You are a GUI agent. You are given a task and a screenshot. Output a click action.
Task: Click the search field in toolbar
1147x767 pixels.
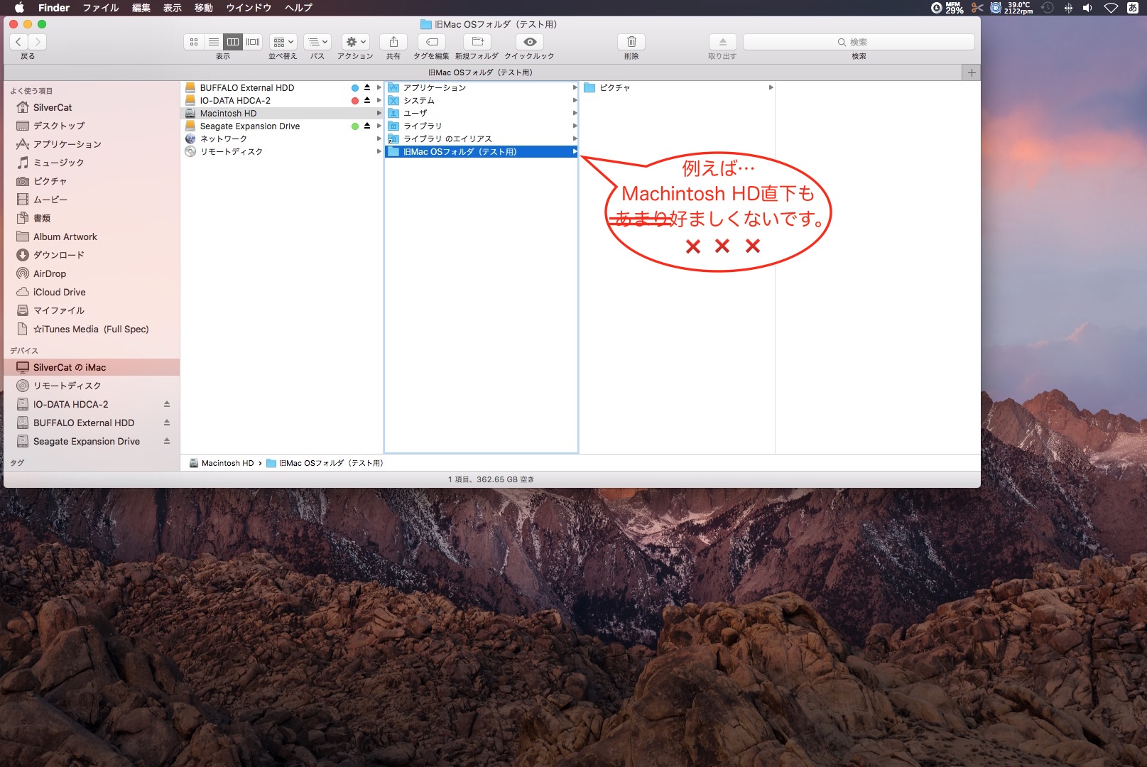(858, 42)
